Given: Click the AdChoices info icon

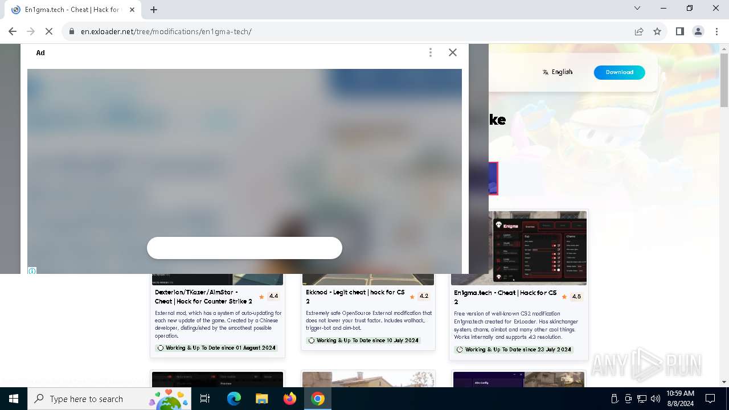Looking at the screenshot, I should pos(32,271).
